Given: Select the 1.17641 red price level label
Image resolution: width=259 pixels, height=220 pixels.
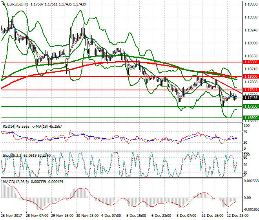Looking at the screenshot, I should pos(251,90).
